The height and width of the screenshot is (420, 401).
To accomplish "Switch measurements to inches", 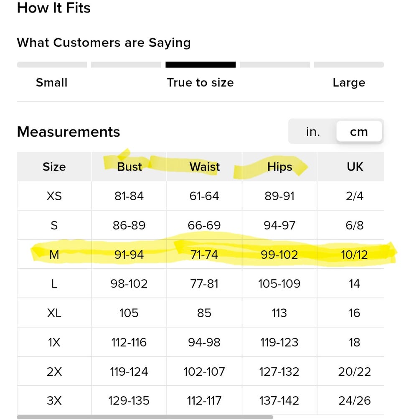I will [313, 132].
